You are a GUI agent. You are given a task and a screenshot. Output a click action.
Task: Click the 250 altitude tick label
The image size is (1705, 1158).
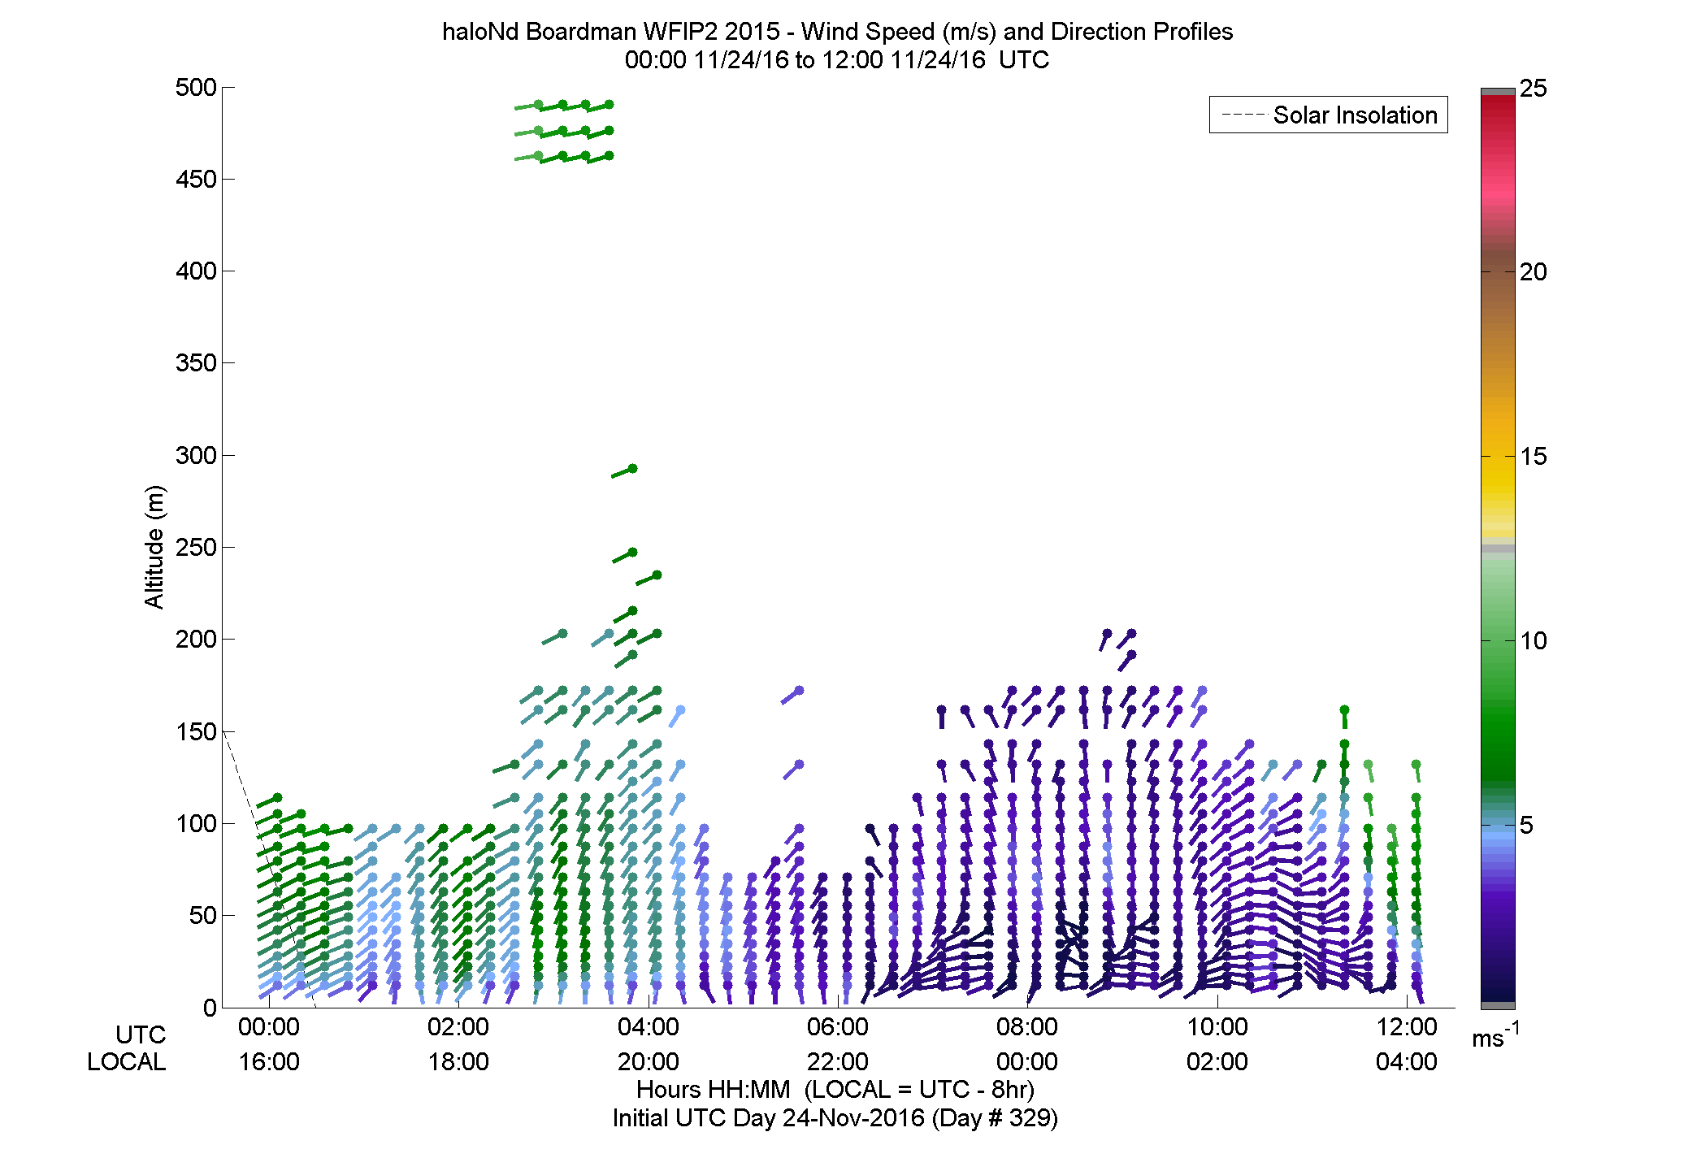click(x=196, y=547)
